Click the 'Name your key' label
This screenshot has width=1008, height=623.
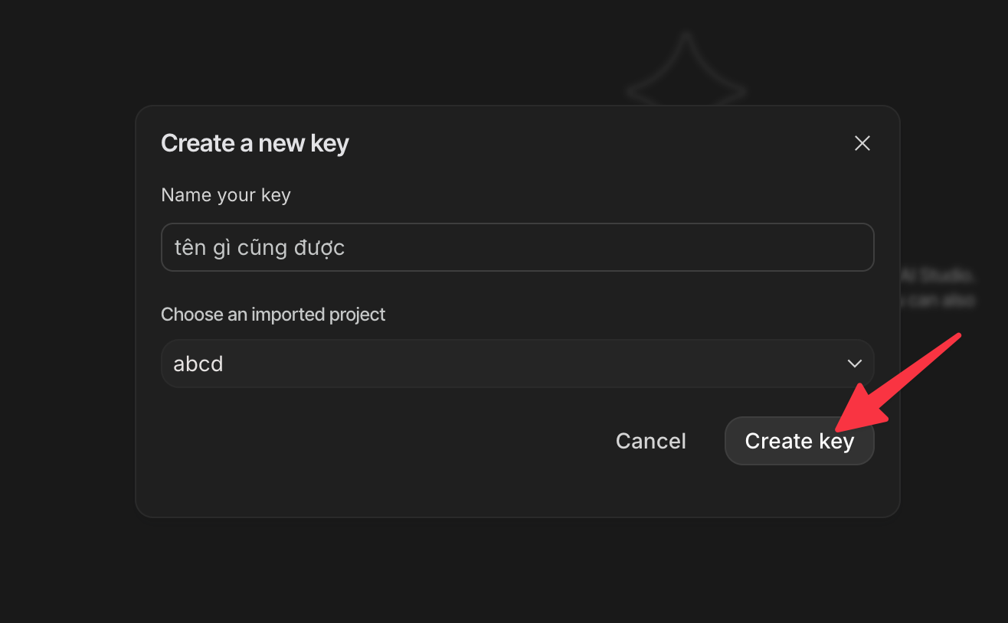pyautogui.click(x=226, y=195)
